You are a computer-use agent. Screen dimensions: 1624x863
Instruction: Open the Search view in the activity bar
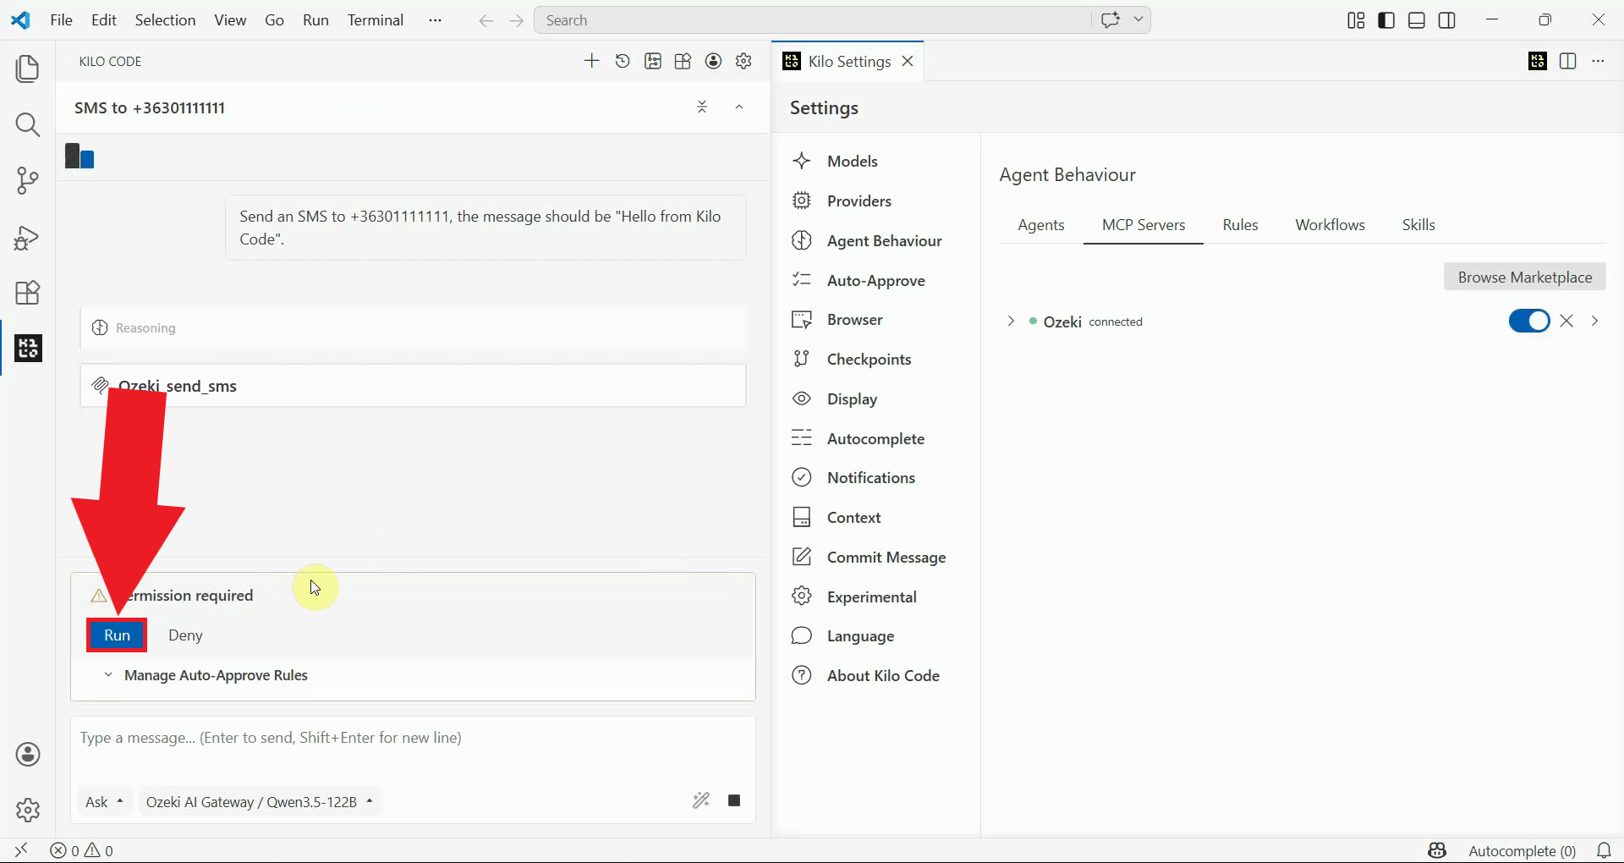(28, 125)
